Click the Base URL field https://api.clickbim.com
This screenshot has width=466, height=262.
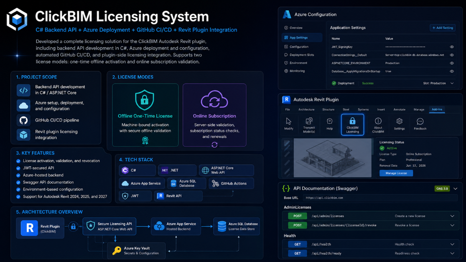pyautogui.click(x=380, y=198)
